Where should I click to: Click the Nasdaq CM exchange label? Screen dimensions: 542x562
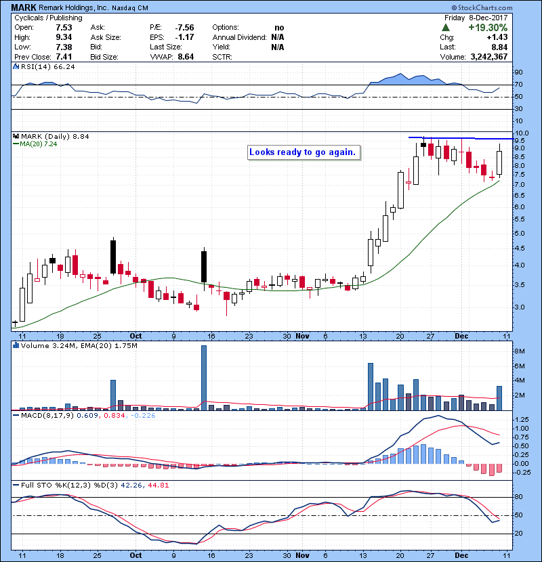130,8
